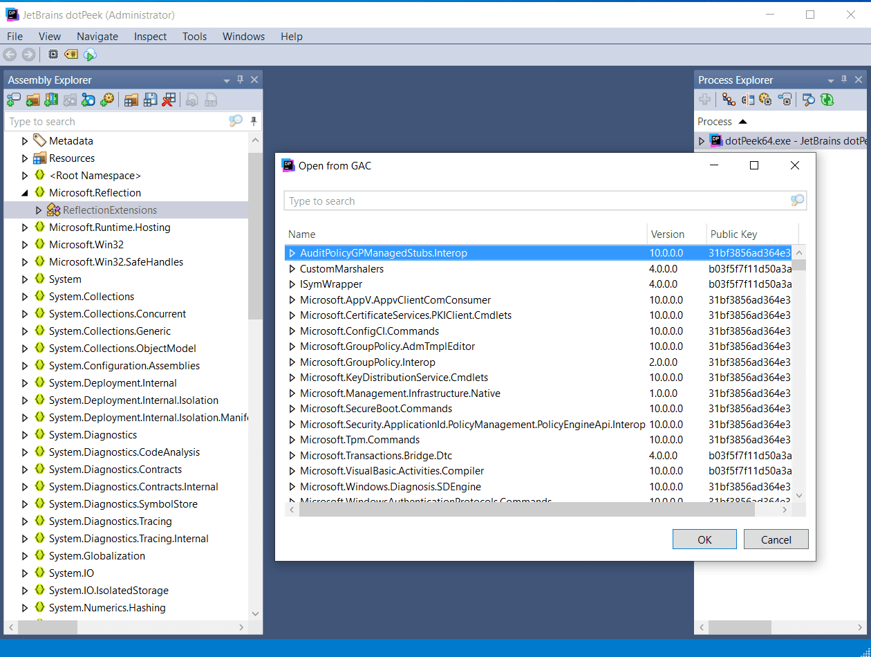Click the Navigate Forward arrow in main toolbar

coord(28,55)
